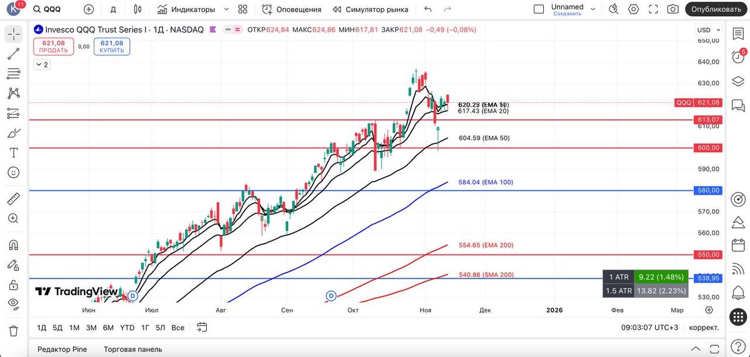Viewport: 750px width, 357px height.
Task: Toggle magnet mode for drawings
Action: pyautogui.click(x=13, y=245)
